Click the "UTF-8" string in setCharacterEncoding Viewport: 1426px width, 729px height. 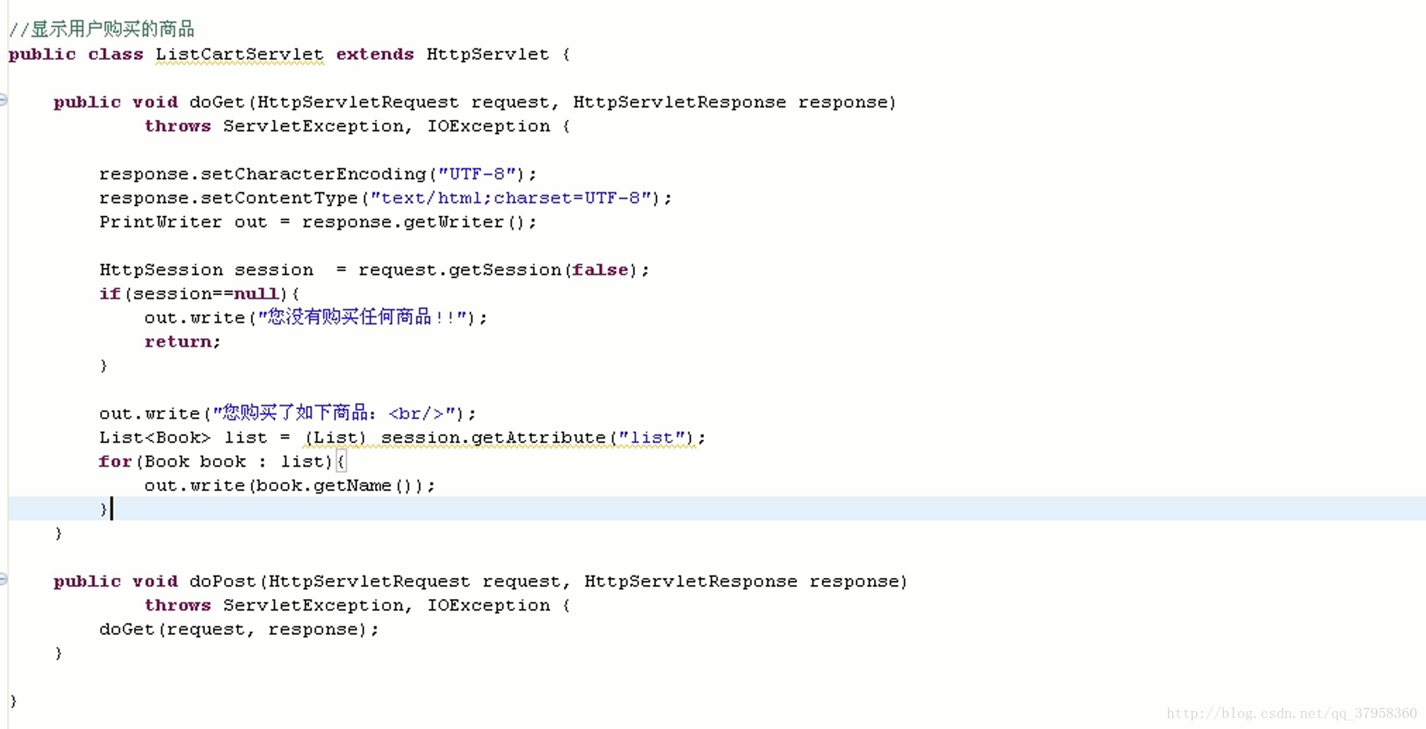click(x=477, y=175)
